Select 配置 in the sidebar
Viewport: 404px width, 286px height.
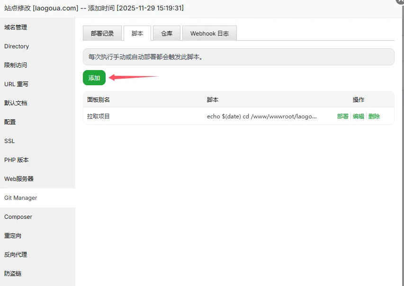[9, 122]
